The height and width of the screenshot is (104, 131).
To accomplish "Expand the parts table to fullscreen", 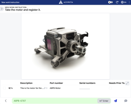I will click(x=127, y=83).
